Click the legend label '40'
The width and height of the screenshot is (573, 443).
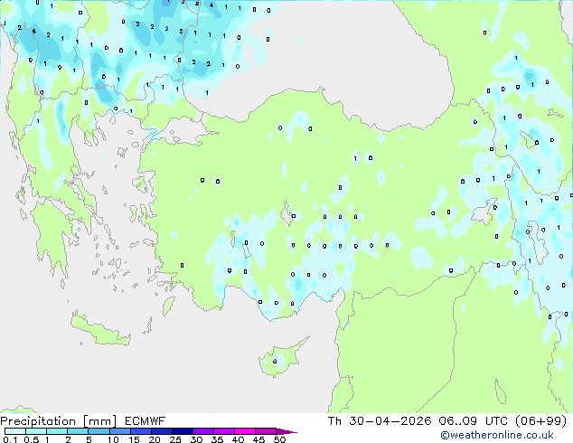click(238, 439)
